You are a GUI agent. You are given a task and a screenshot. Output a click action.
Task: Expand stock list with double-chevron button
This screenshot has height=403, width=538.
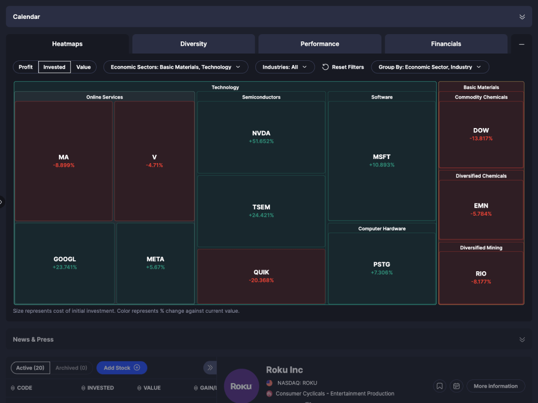210,368
